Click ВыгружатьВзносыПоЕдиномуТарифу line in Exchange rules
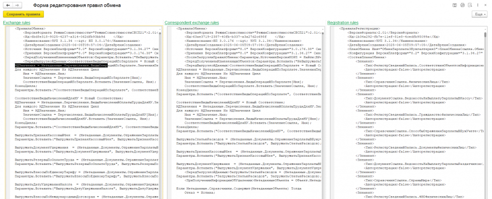Image resolution: width=492 pixels, height=199 pixels. coord(86,172)
